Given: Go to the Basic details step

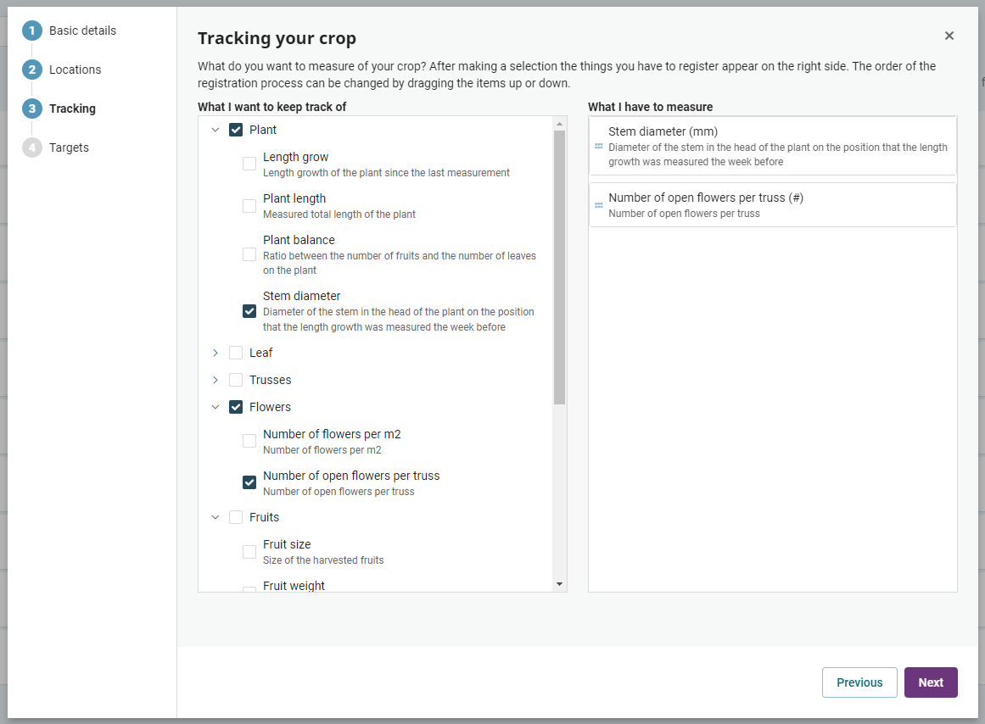Looking at the screenshot, I should coord(82,31).
